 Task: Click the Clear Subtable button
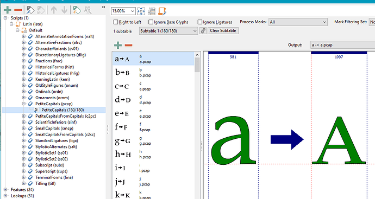(x=223, y=30)
